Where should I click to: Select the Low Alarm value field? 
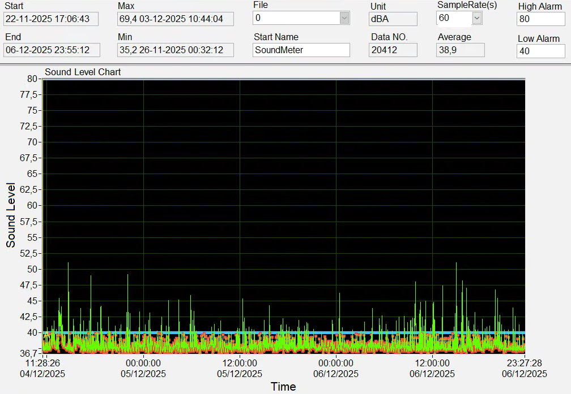click(540, 51)
